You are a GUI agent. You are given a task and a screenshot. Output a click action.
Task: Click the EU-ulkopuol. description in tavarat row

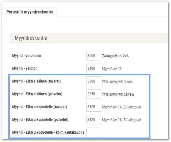pyautogui.click(x=122, y=107)
